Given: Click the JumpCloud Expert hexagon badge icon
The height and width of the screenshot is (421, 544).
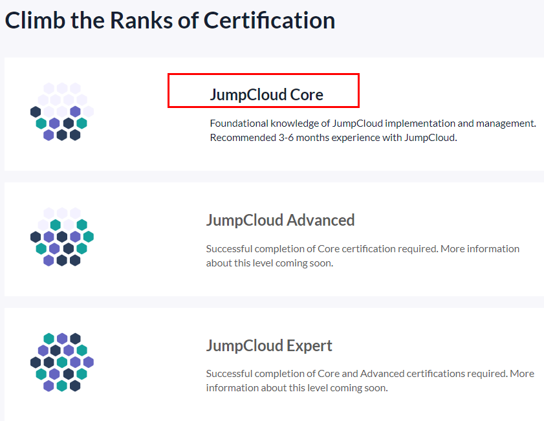Looking at the screenshot, I should click(62, 362).
